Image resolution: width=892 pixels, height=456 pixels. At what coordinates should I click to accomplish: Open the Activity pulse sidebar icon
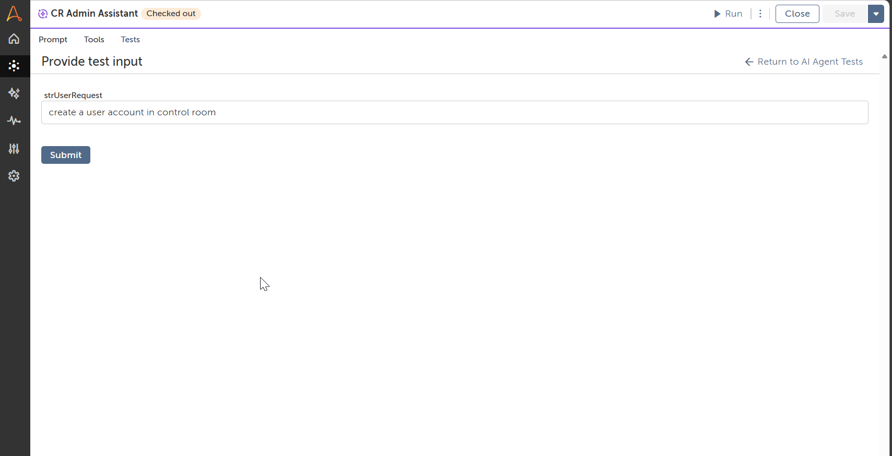pos(14,121)
